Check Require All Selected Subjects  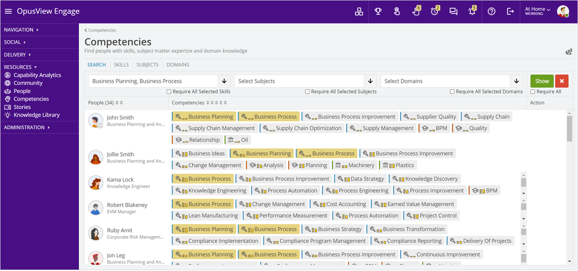coord(307,92)
